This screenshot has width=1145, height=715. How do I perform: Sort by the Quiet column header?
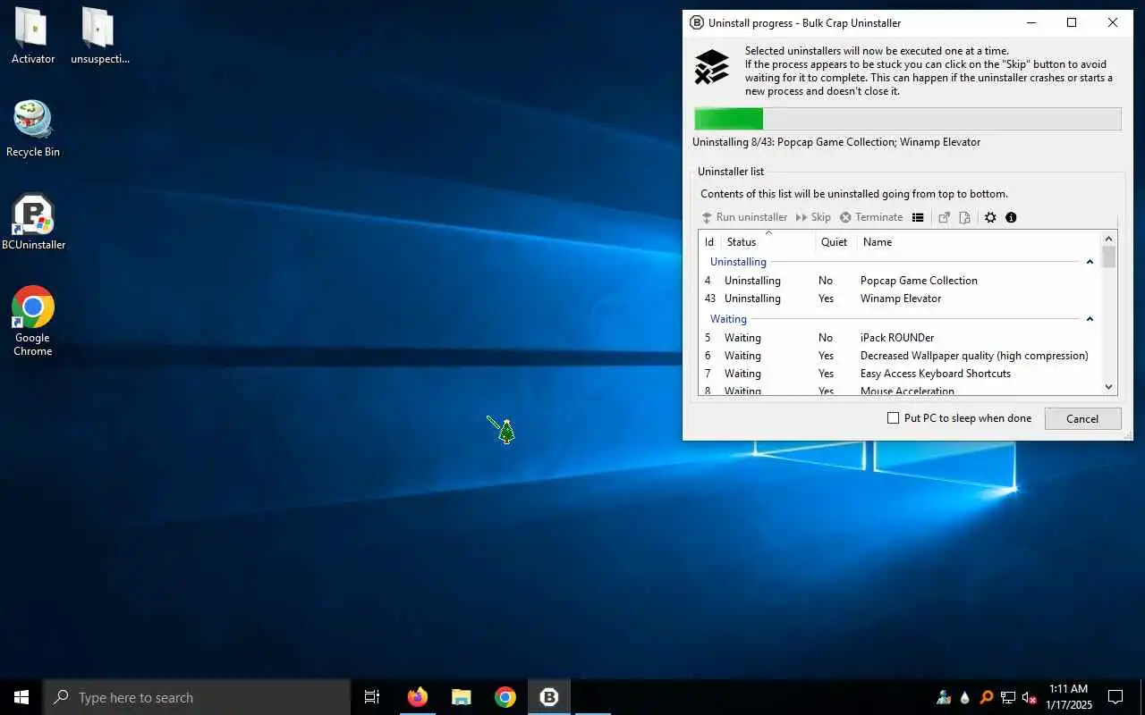(835, 242)
